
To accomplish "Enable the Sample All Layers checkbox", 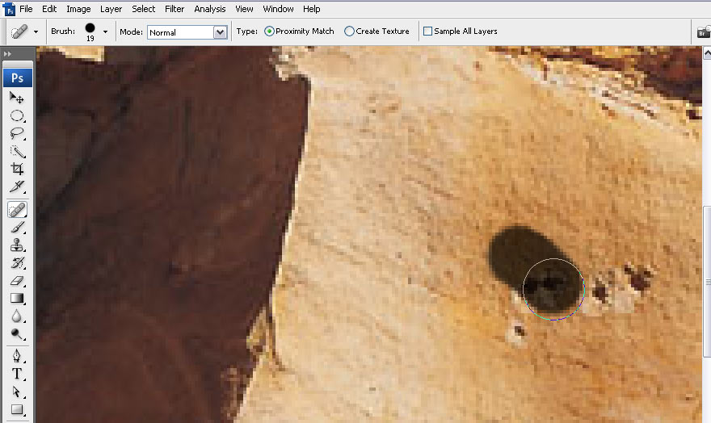I will point(427,31).
